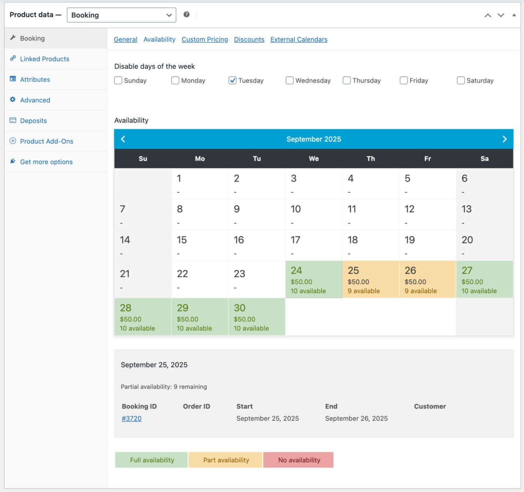
Task: Select September 1 in the calendar
Action: pos(200,184)
